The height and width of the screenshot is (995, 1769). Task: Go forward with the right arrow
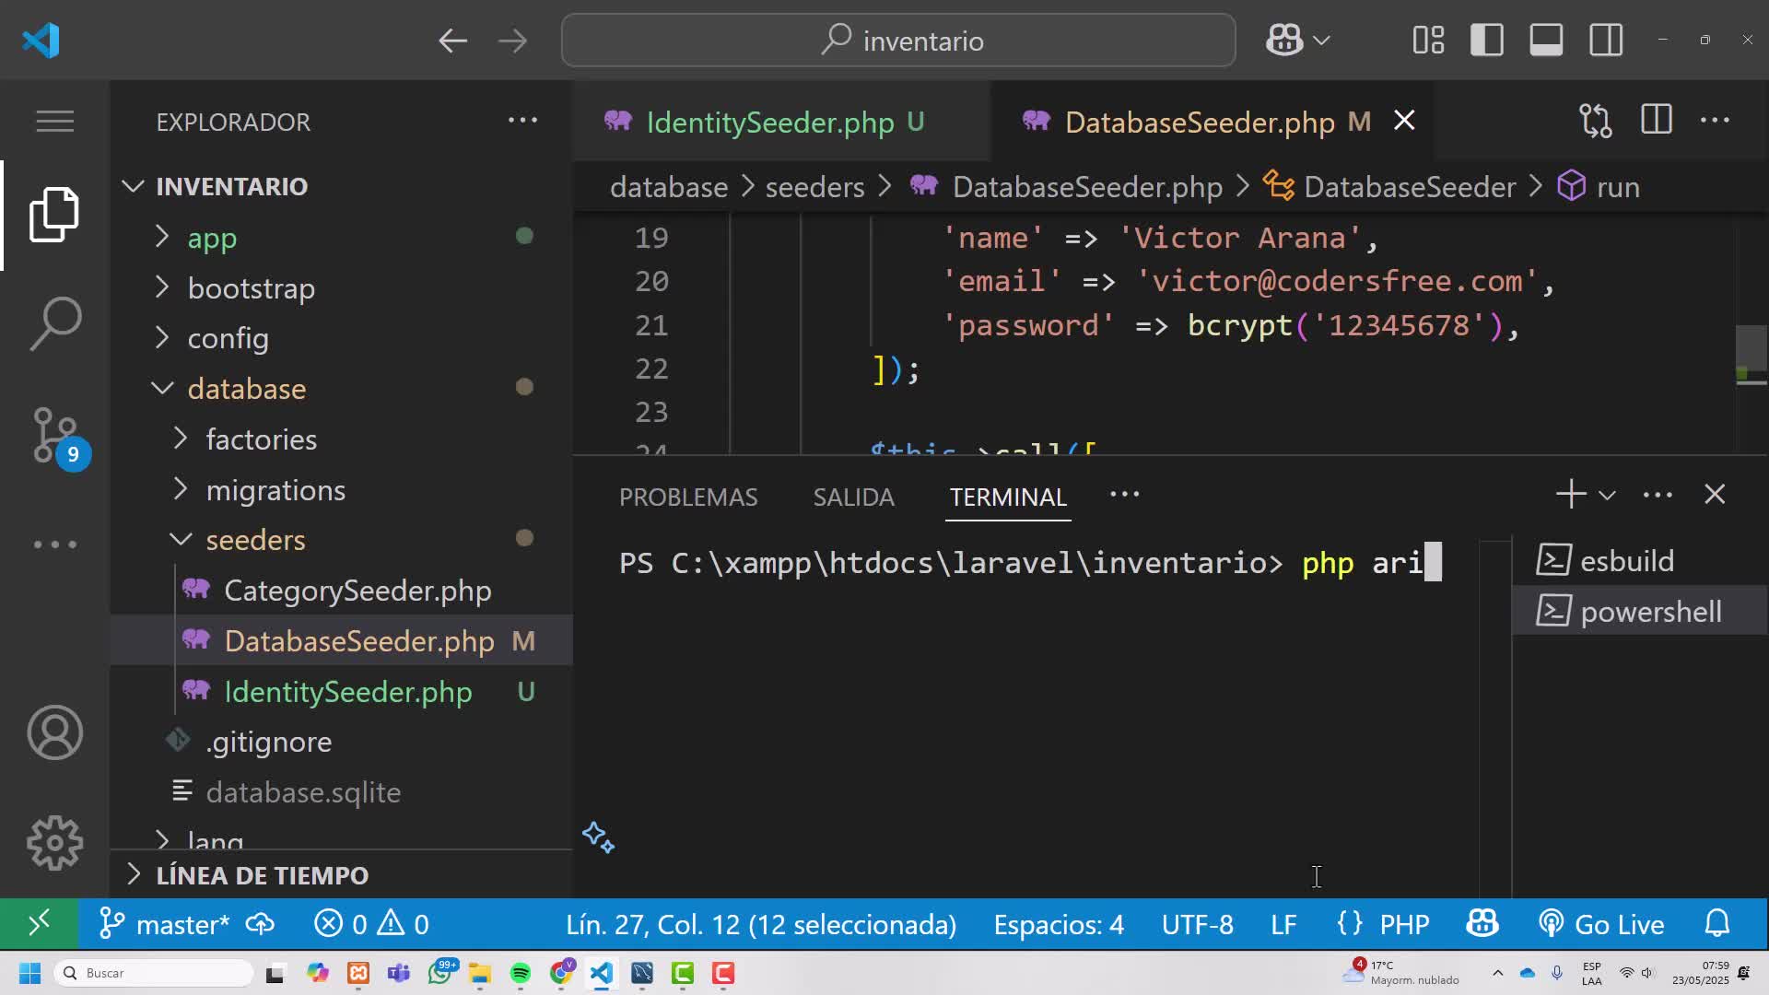tap(512, 41)
